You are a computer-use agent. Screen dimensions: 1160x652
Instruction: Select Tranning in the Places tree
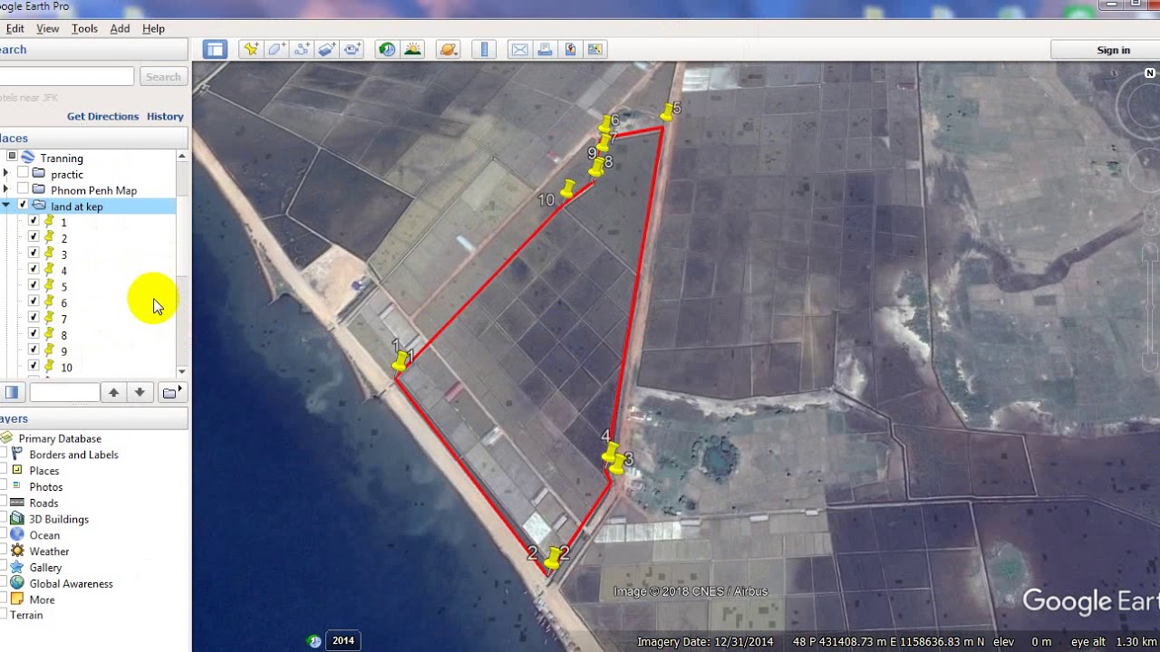click(x=62, y=158)
